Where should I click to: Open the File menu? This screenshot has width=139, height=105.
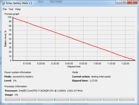click(5, 9)
